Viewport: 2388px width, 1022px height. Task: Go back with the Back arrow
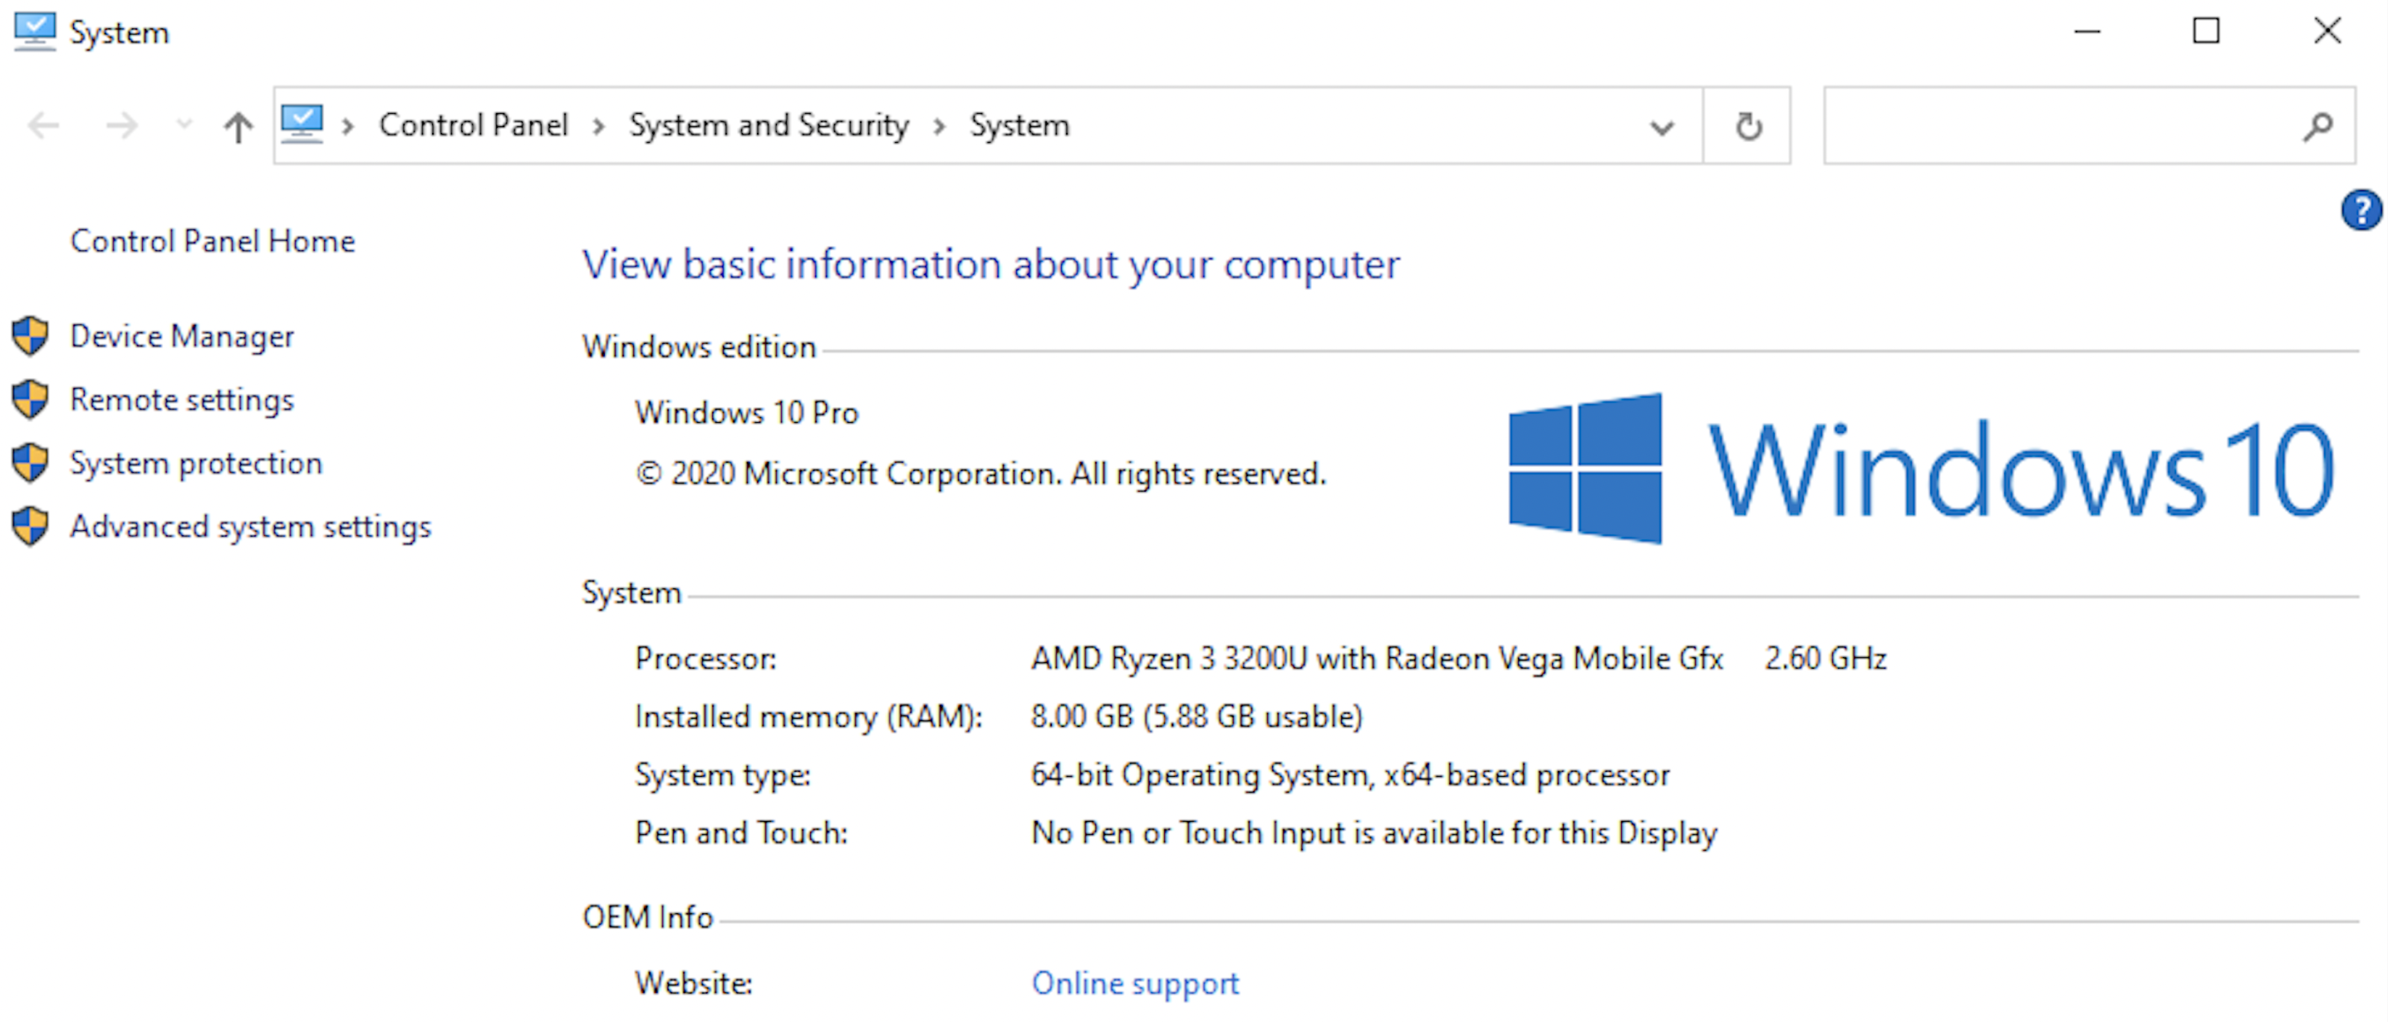coord(43,125)
